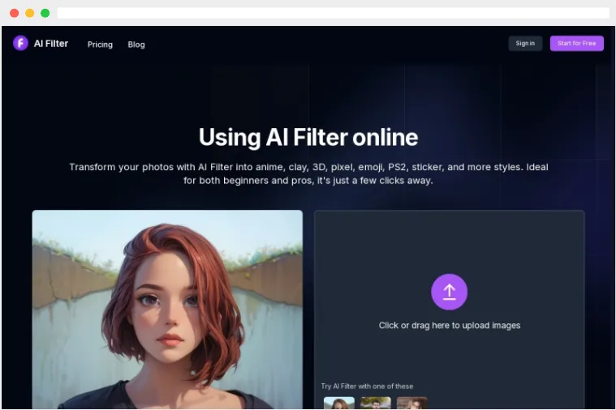The image size is (616, 410).
Task: Open the Blog page
Action: click(x=136, y=45)
